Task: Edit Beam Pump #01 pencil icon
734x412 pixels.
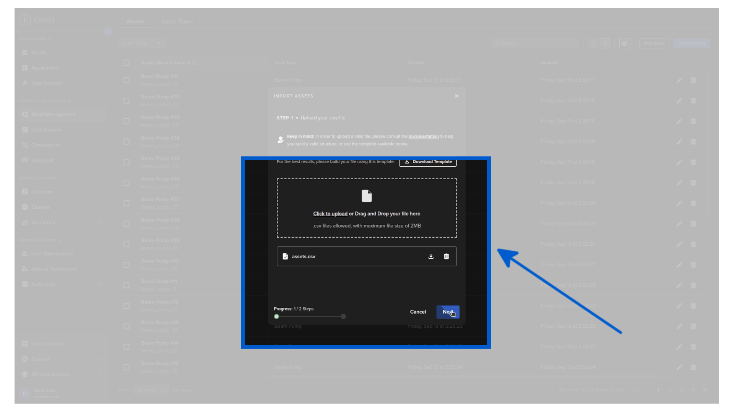Action: (679, 80)
